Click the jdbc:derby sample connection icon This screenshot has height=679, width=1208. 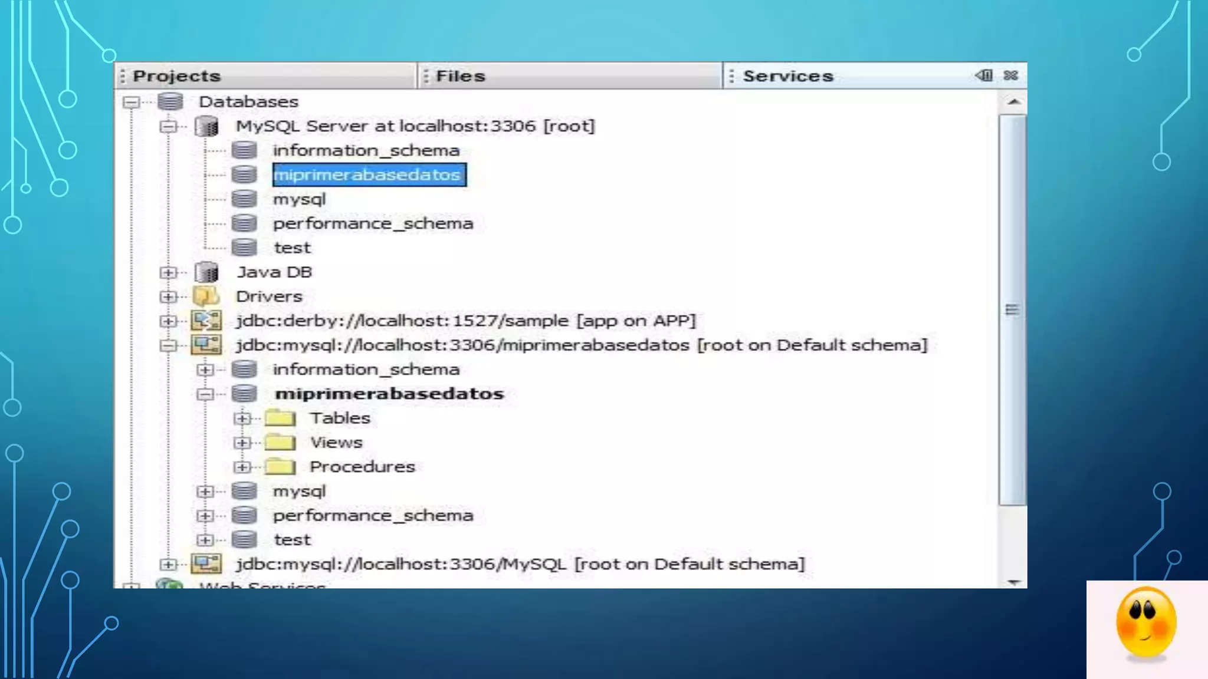206,321
